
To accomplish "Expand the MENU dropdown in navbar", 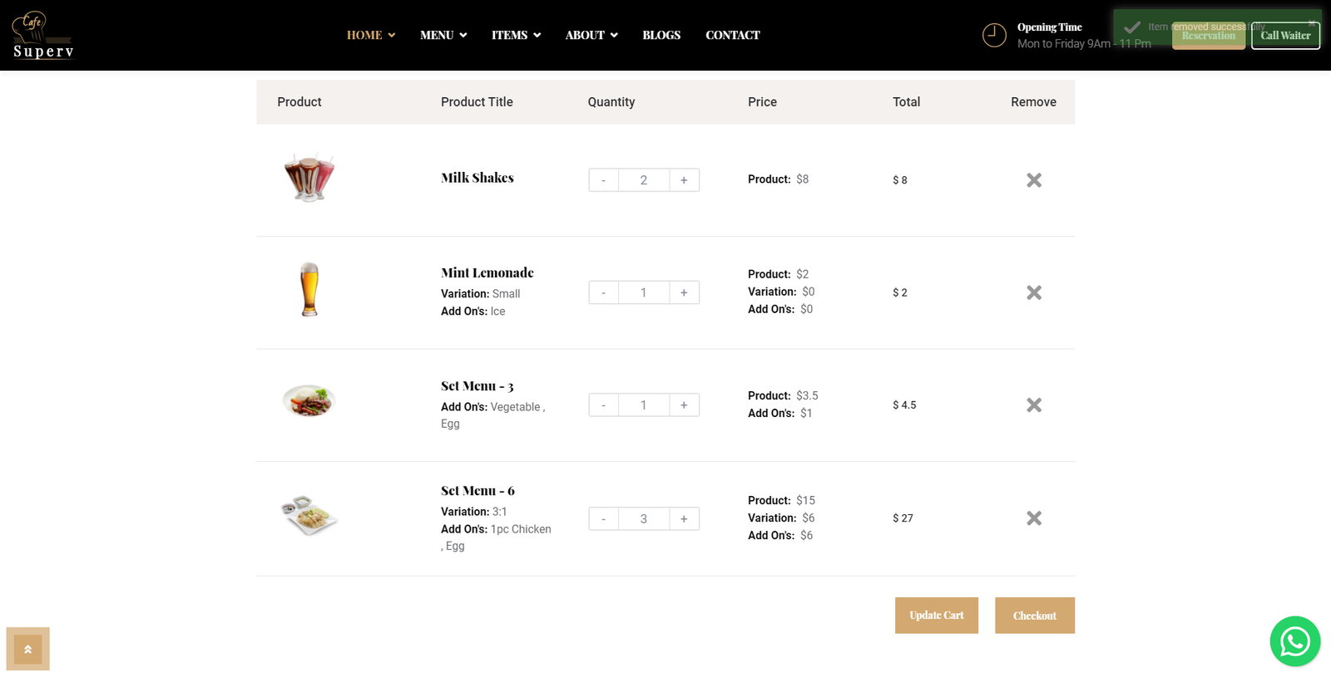I will pos(443,35).
